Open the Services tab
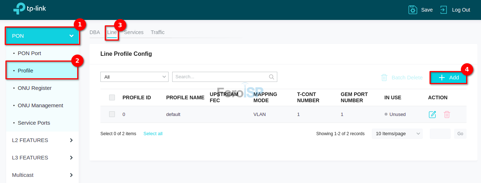The height and width of the screenshot is (183, 481). pyautogui.click(x=134, y=32)
